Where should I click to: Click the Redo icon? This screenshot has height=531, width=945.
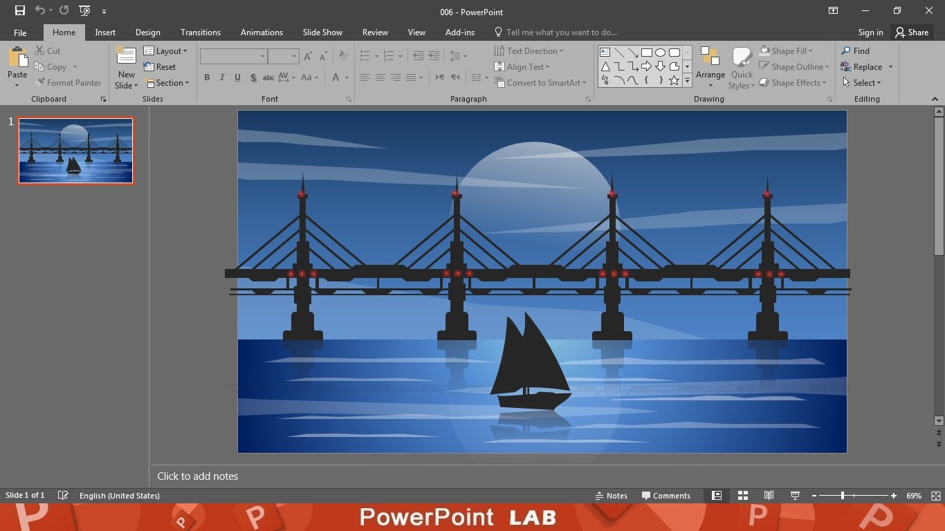point(64,10)
